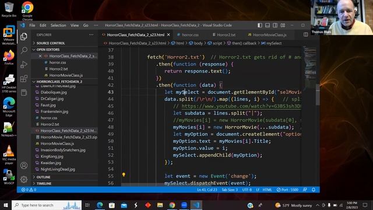Click Ln 43, Col 23 in status bar

207,190
